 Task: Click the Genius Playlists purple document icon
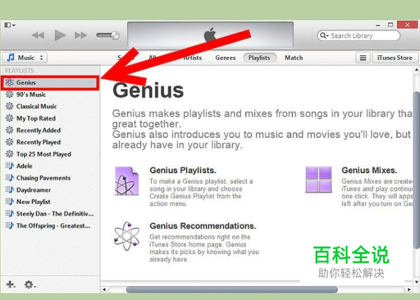pos(127,181)
